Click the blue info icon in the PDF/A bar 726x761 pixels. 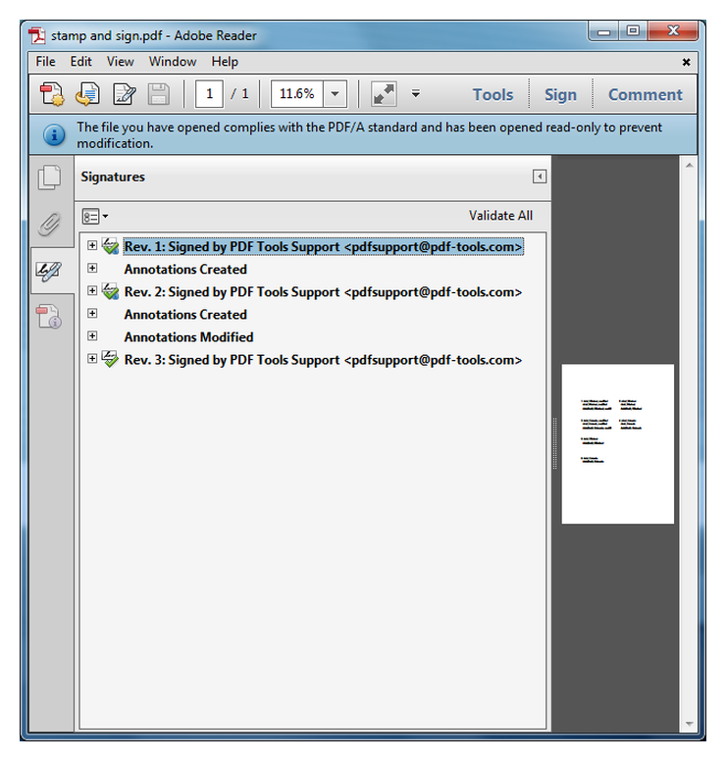54,134
